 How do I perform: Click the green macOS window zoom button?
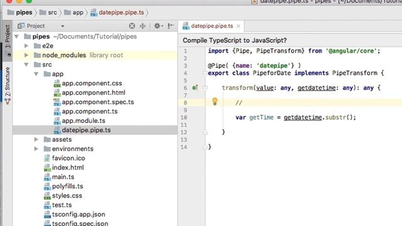coord(29,1)
